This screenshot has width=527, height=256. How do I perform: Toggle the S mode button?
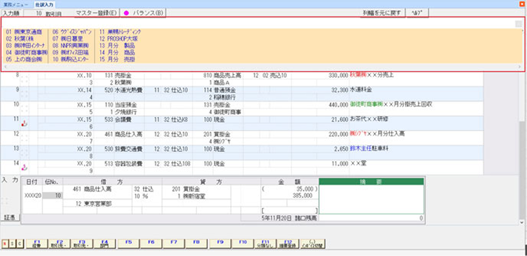click(12, 243)
